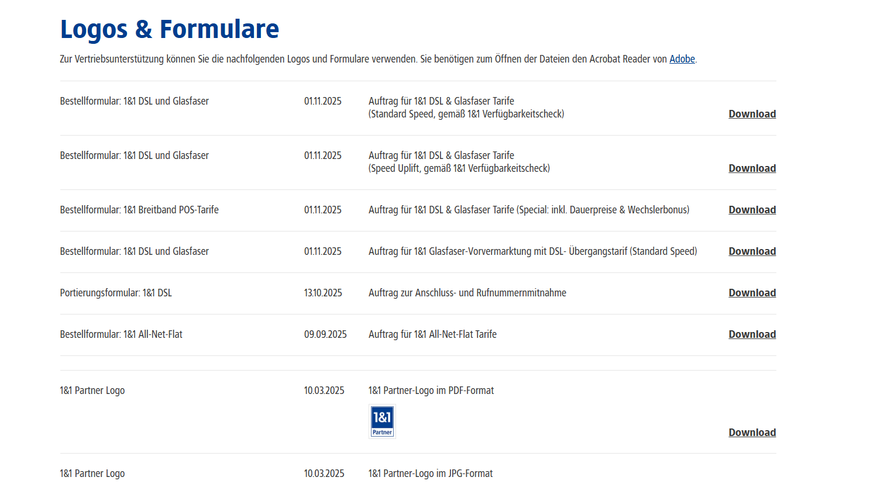Select the date 09.09.2025 in the All-Net-Flat row
The width and height of the screenshot is (877, 484).
[325, 334]
